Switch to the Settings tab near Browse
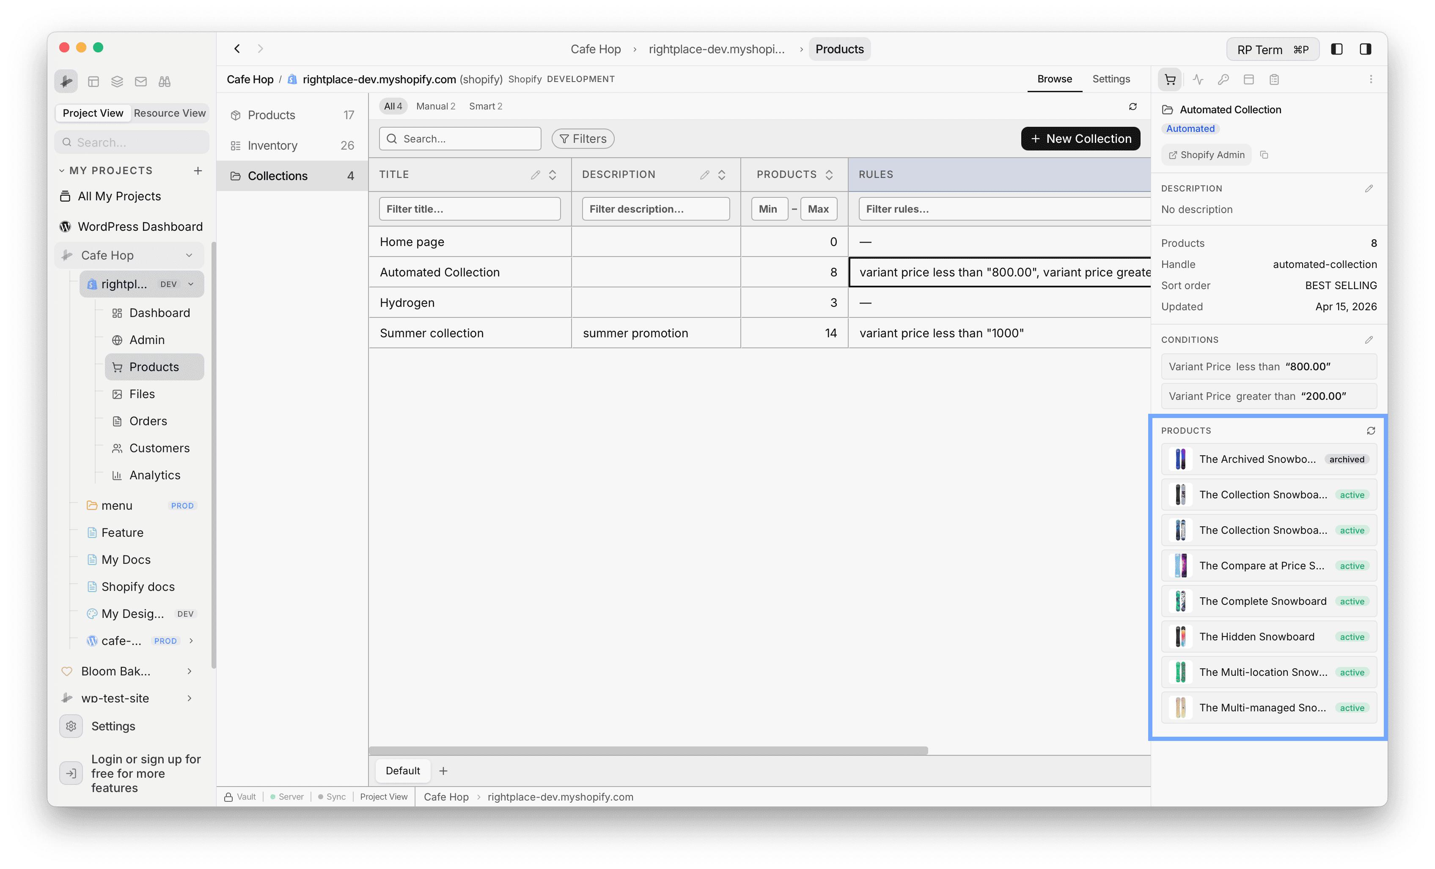Screen dimensions: 1435x869 (1111, 79)
